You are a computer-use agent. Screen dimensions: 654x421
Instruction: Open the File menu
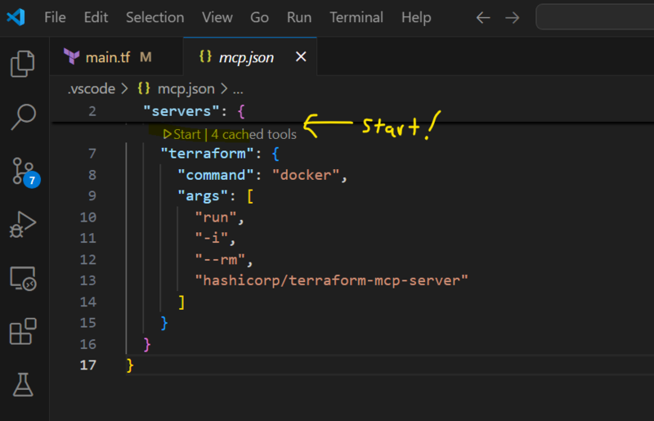(55, 17)
